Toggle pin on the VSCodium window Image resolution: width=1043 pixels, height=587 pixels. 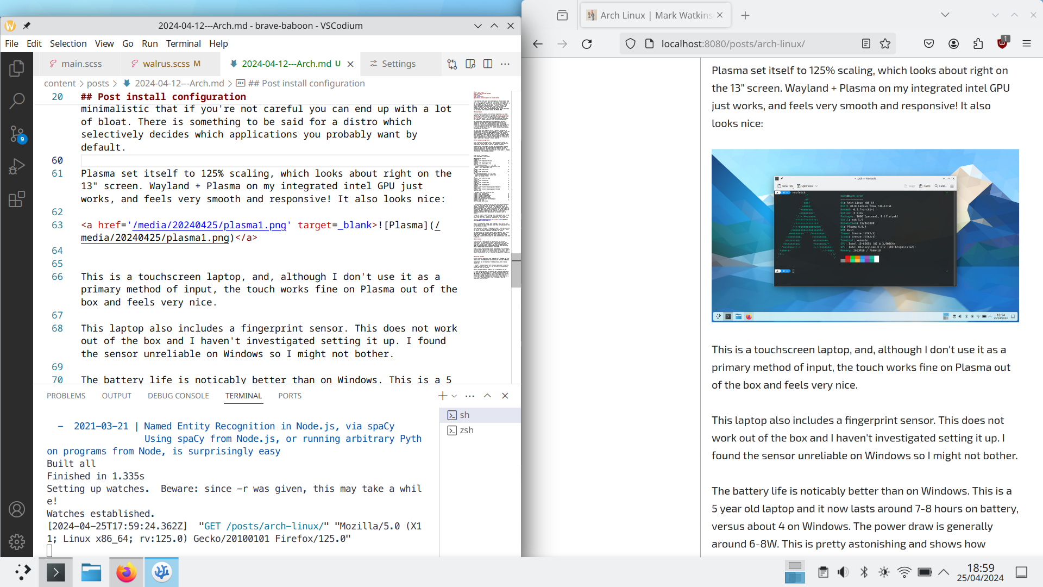tap(27, 26)
